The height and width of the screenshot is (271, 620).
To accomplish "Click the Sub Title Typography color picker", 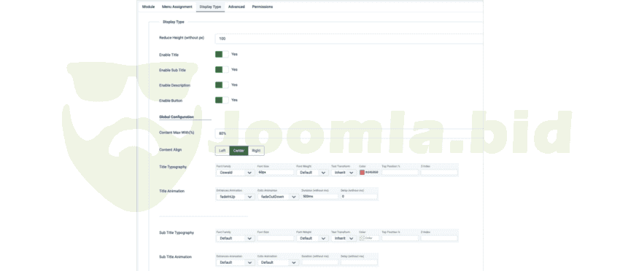I will click(369, 238).
